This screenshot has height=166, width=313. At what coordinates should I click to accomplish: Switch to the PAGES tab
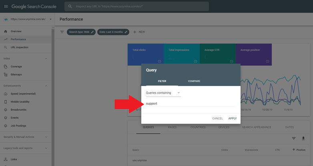pos(172,127)
